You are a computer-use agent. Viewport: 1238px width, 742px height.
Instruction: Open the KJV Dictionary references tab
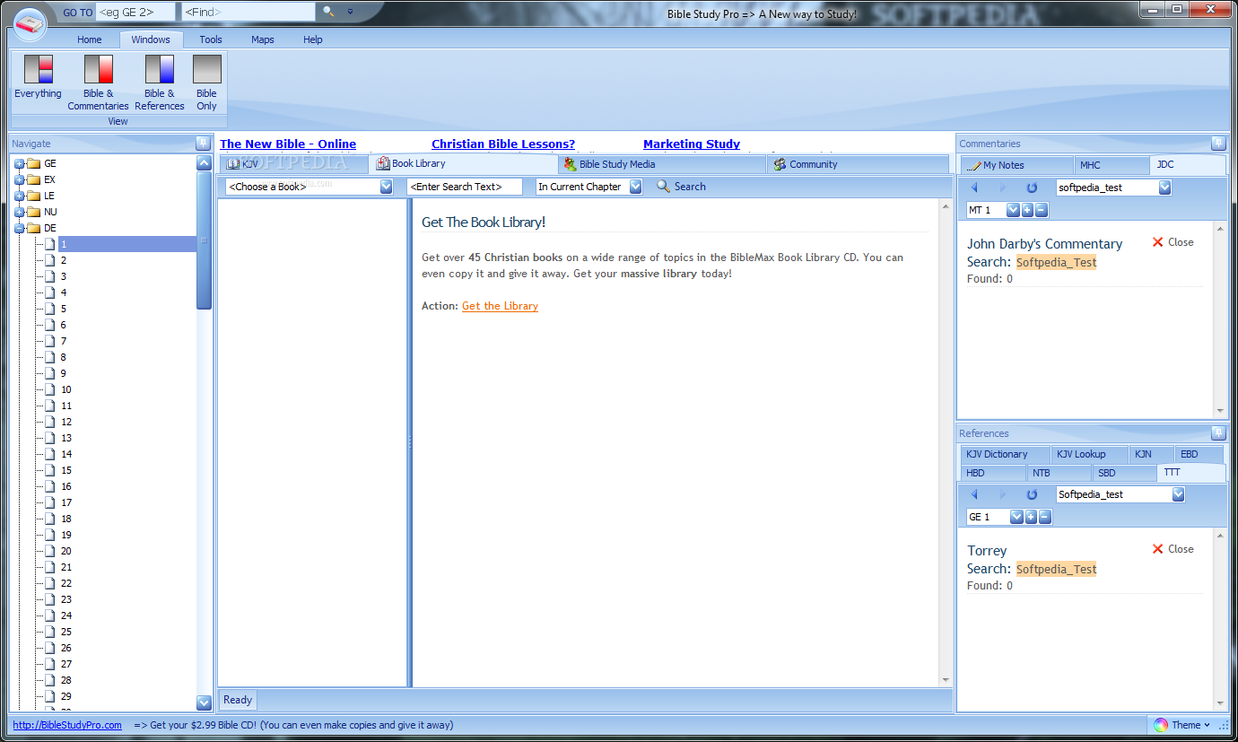1006,454
